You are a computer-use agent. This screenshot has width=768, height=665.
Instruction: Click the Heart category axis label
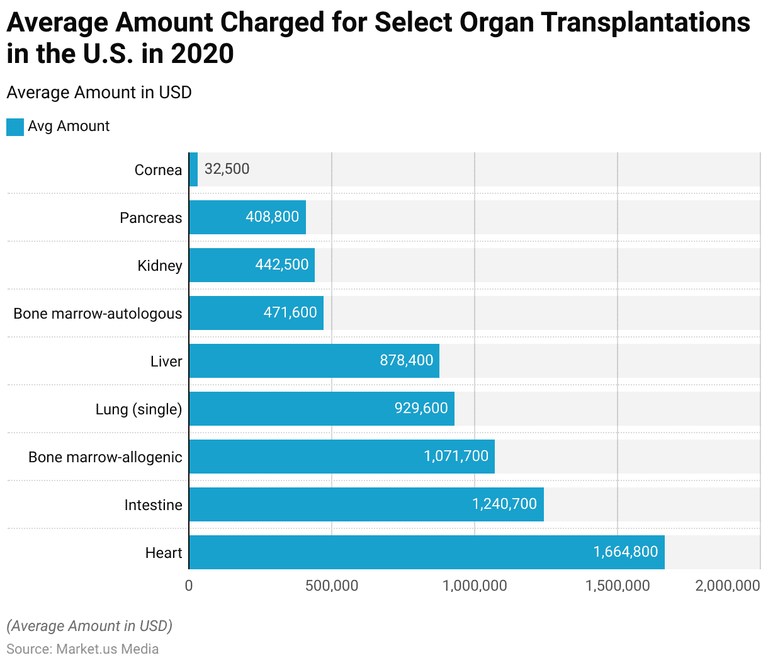164,553
